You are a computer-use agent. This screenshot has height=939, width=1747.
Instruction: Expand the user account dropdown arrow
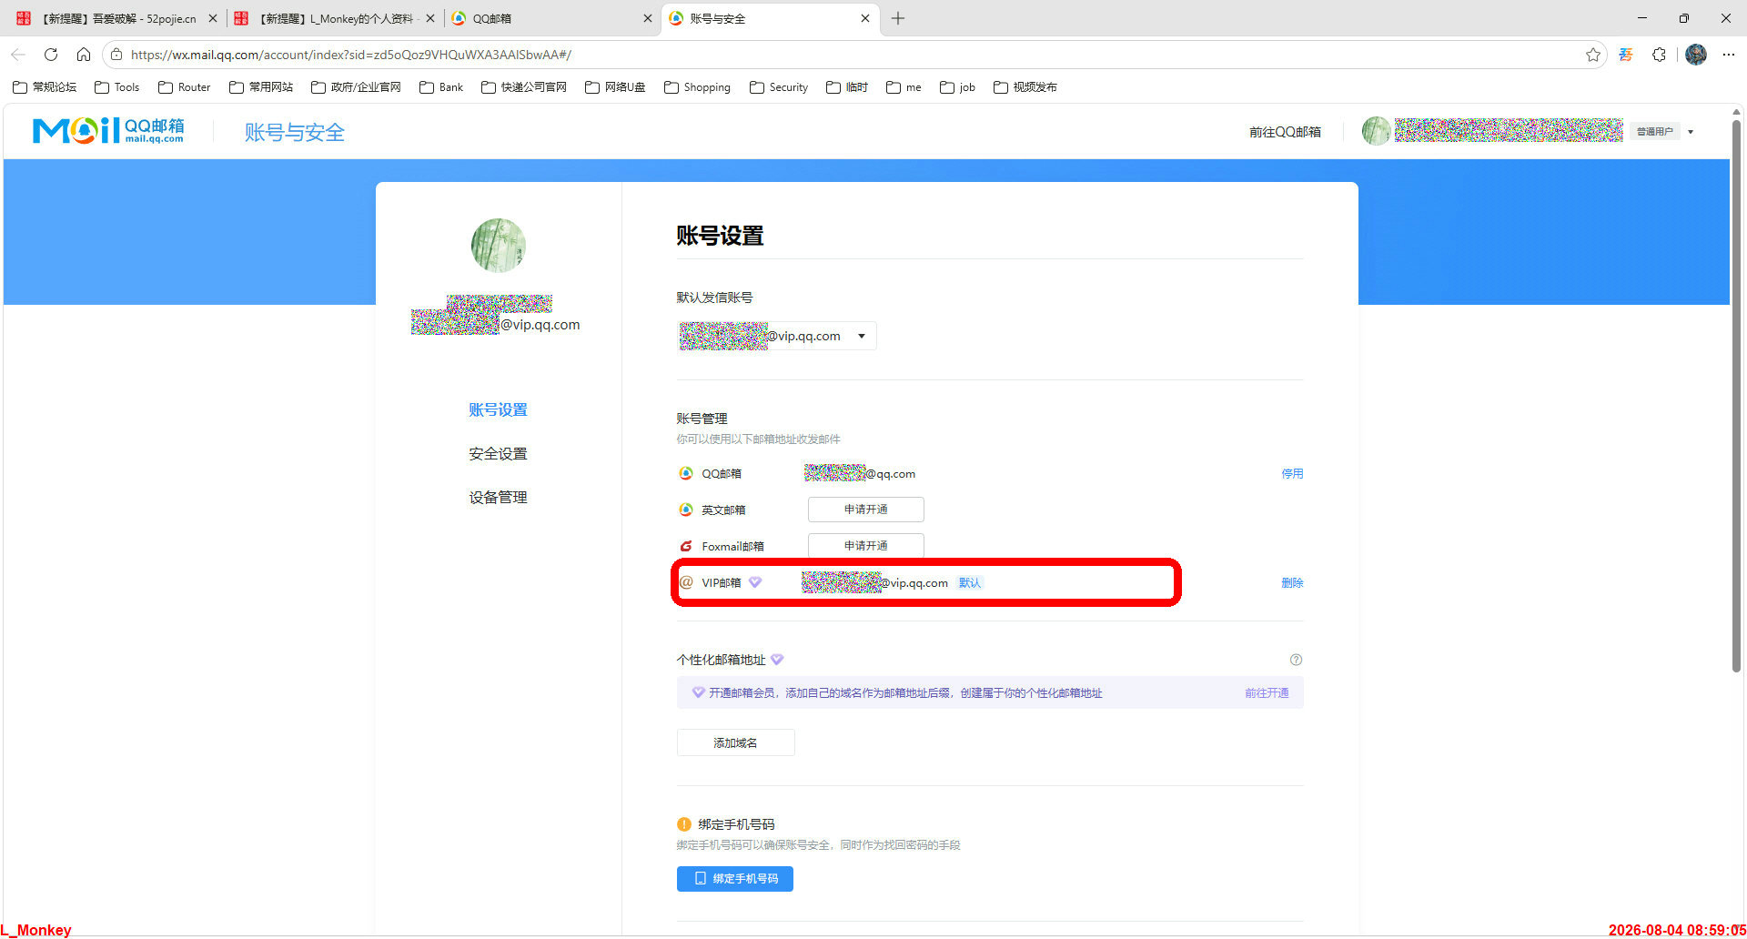click(1691, 132)
